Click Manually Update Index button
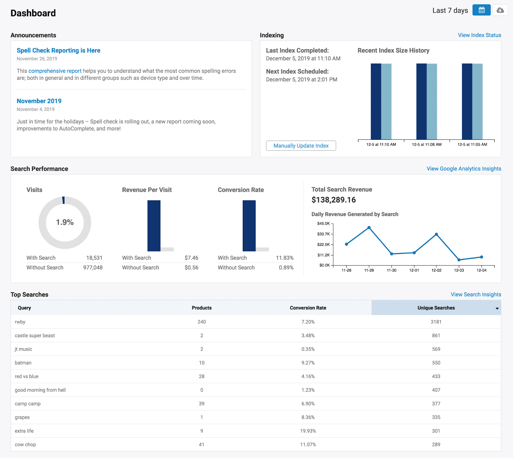Image resolution: width=513 pixels, height=458 pixels. point(301,146)
